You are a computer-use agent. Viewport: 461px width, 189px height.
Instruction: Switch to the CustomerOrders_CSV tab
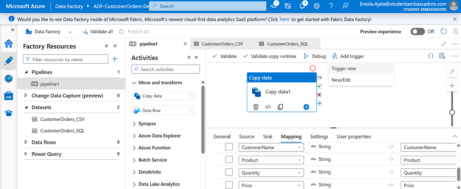(223, 44)
